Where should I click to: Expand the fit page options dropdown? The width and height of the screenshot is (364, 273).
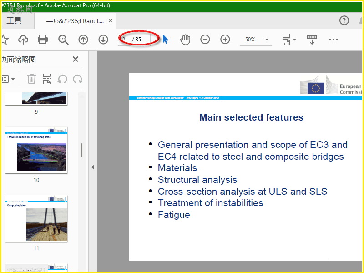pos(289,40)
